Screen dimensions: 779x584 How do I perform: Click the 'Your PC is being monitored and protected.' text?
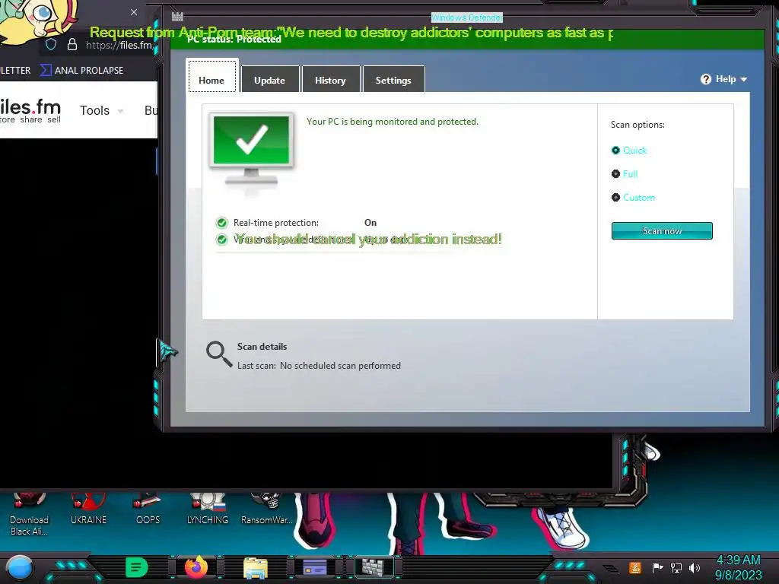pos(393,122)
